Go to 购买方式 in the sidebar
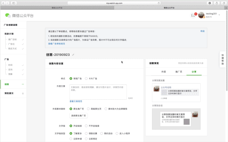Screen dimensions: 228x142 click(x=12, y=49)
